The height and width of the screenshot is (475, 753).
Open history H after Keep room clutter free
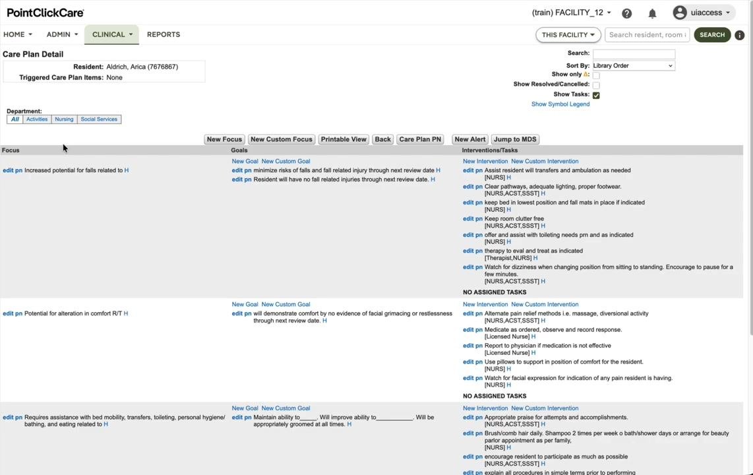[x=543, y=226]
